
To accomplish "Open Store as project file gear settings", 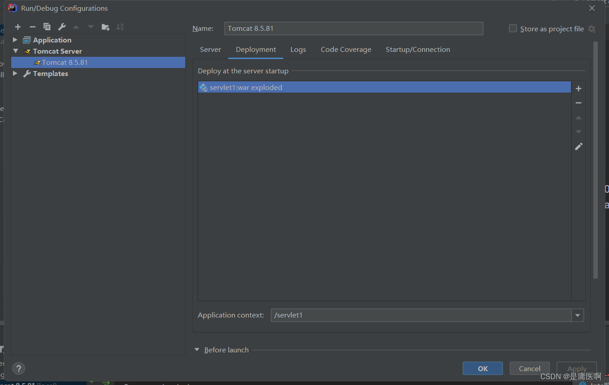I will click(592, 29).
